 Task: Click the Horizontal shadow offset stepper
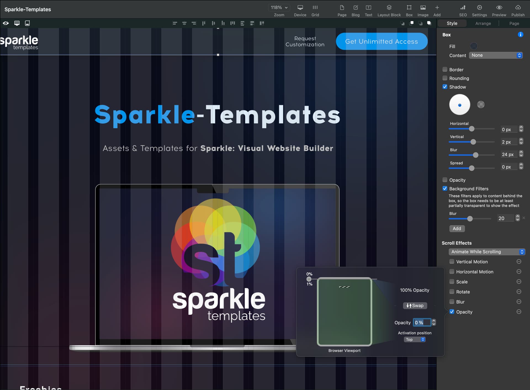521,129
